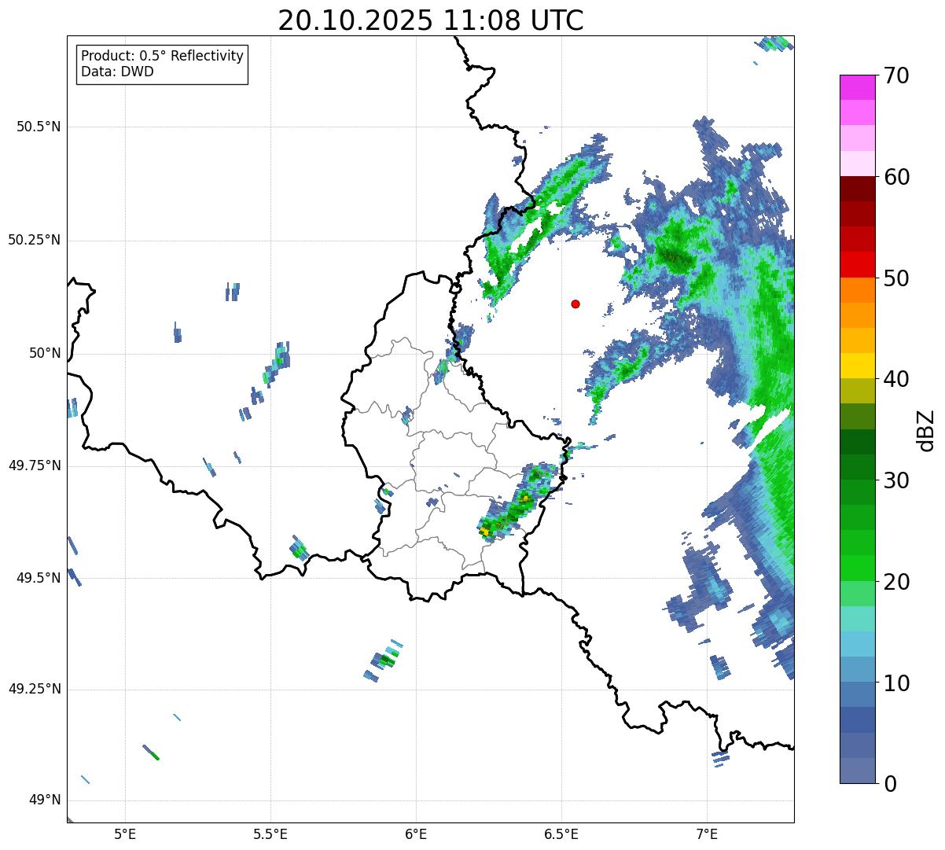Click the Product: 0.5° Reflectivity label
Viewport: 945px width, 850px height.
click(x=162, y=57)
